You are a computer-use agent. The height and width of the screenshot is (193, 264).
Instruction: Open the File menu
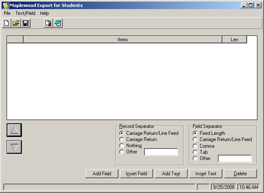[7, 13]
